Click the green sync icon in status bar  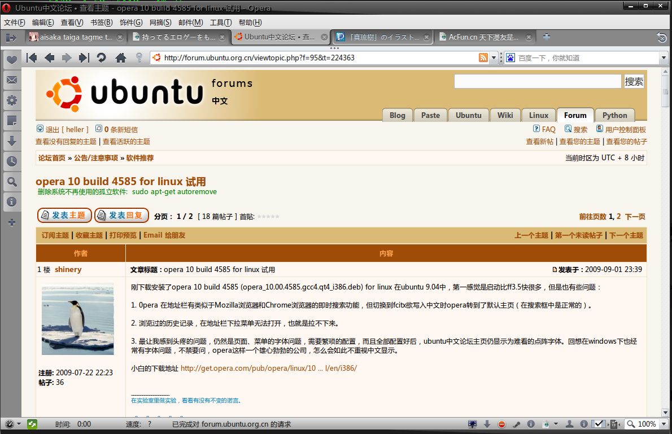(x=32, y=424)
